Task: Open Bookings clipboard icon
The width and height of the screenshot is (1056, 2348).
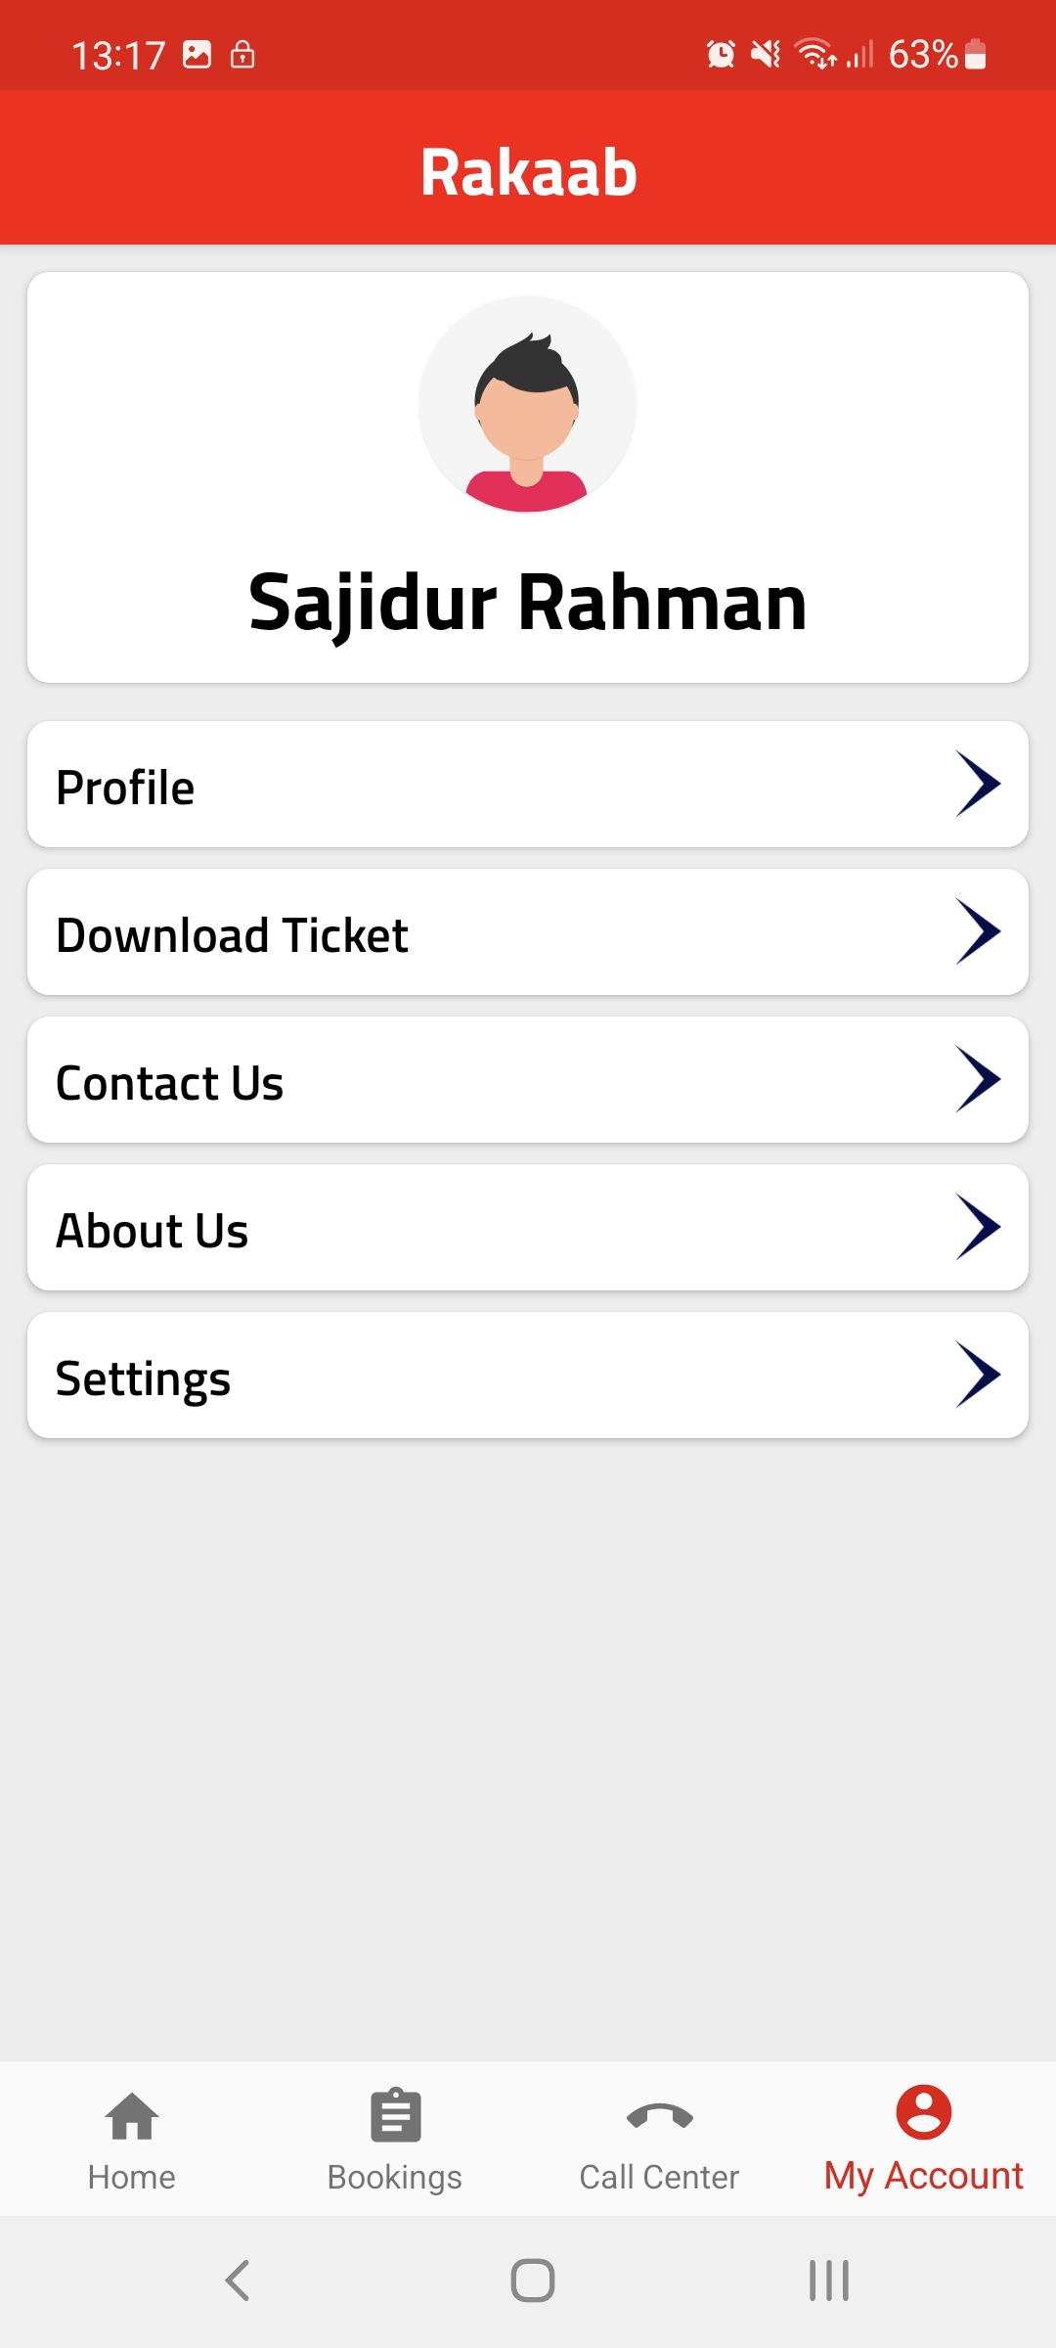Action: coord(395,2117)
